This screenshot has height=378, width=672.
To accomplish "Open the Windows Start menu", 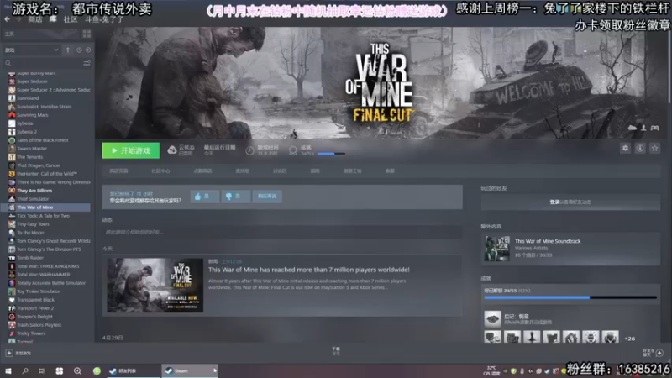I will point(8,370).
